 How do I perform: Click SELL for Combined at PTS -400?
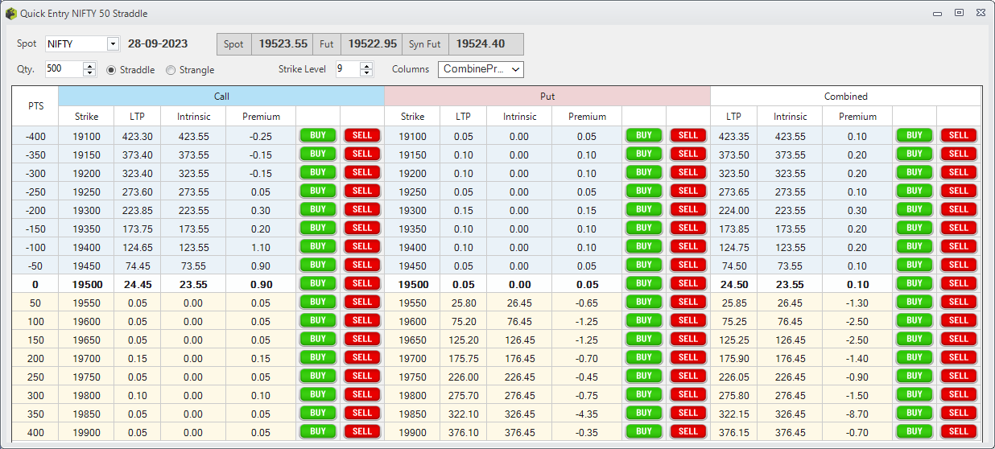(x=959, y=135)
